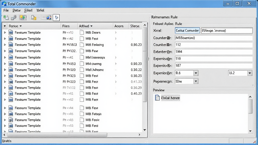
Task: Sort by the Aoors column header
Action: pyautogui.click(x=121, y=26)
